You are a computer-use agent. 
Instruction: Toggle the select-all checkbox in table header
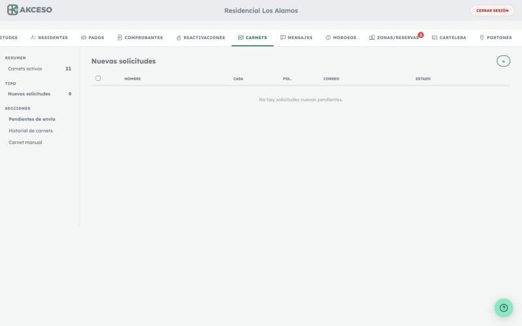[98, 78]
